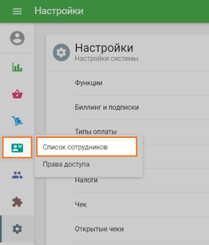
Task: Select Список сотрудников from the popup menu
Action: tap(87, 147)
